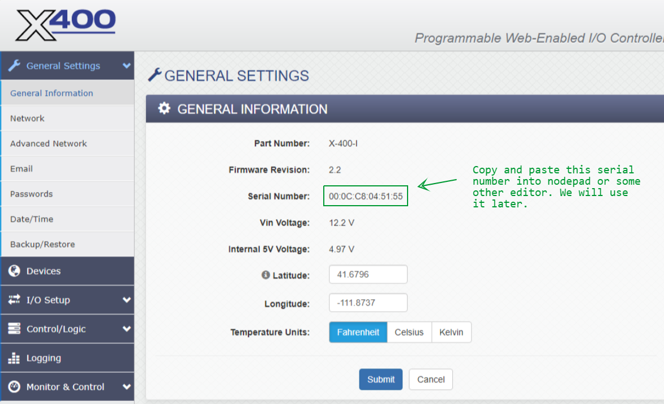Open the Network settings page
The width and height of the screenshot is (664, 404).
27,118
